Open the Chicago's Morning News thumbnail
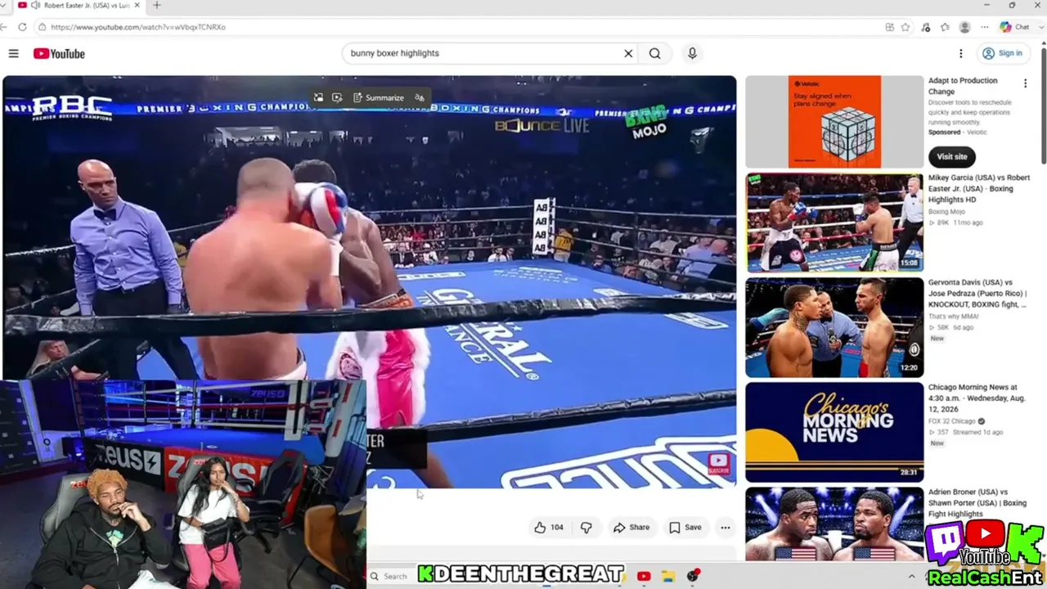 coord(834,432)
